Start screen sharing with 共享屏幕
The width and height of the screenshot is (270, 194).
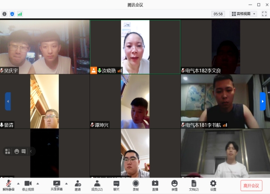click(x=57, y=186)
